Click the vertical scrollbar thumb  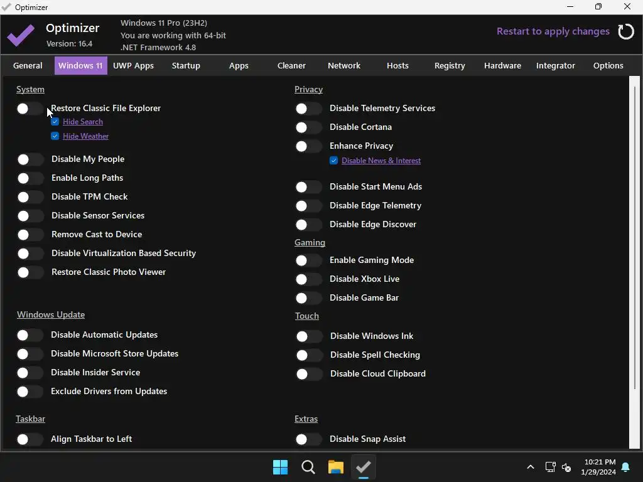(635, 238)
